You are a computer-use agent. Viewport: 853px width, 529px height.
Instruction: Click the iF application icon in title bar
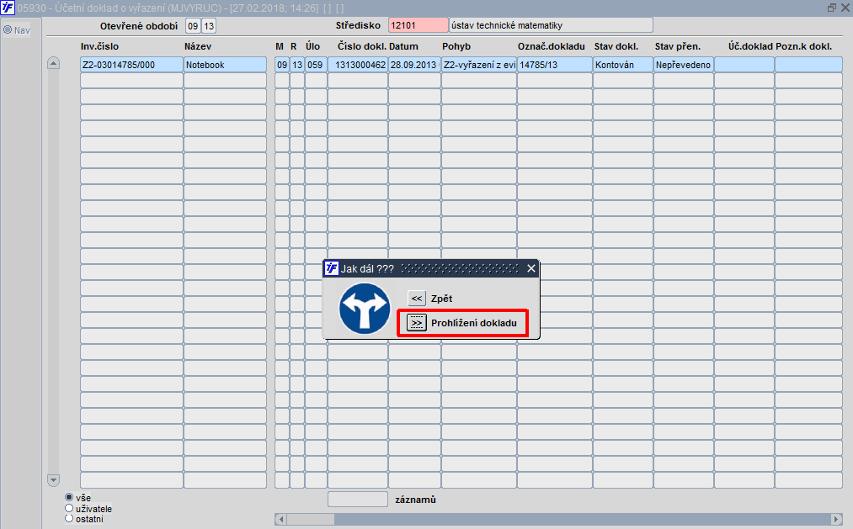pyautogui.click(x=8, y=8)
